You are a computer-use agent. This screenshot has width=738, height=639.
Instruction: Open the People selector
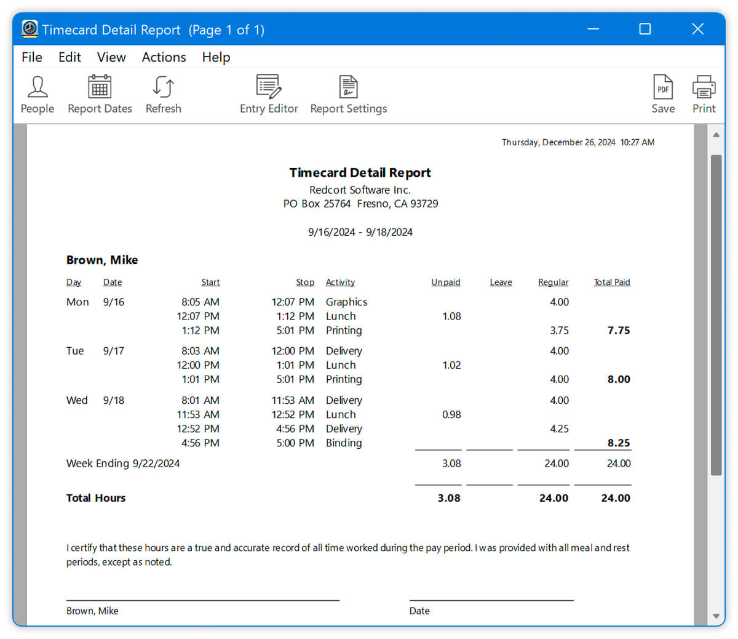tap(38, 94)
